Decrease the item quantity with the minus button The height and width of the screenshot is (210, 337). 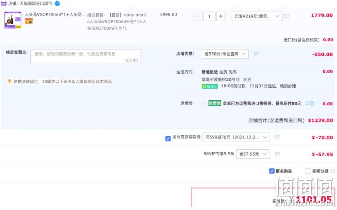[x=198, y=16]
